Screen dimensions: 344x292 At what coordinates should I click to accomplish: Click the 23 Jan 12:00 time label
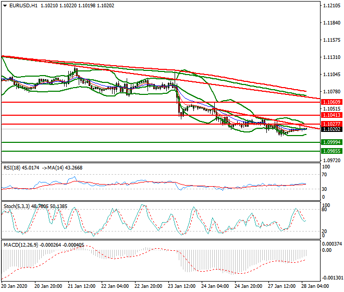[181, 286]
